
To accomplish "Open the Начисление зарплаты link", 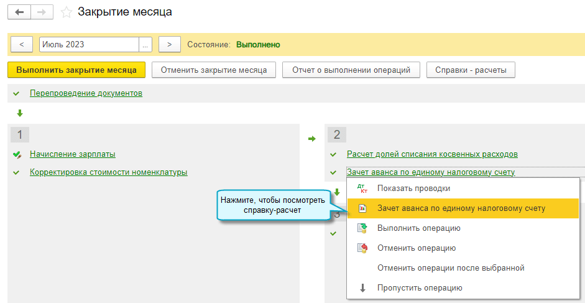I will click(73, 154).
